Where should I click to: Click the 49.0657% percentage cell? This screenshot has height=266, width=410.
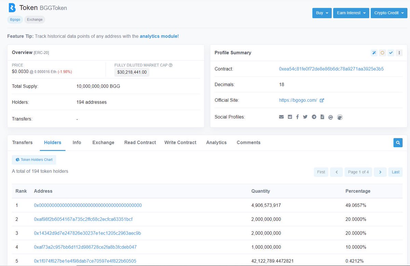356,205
